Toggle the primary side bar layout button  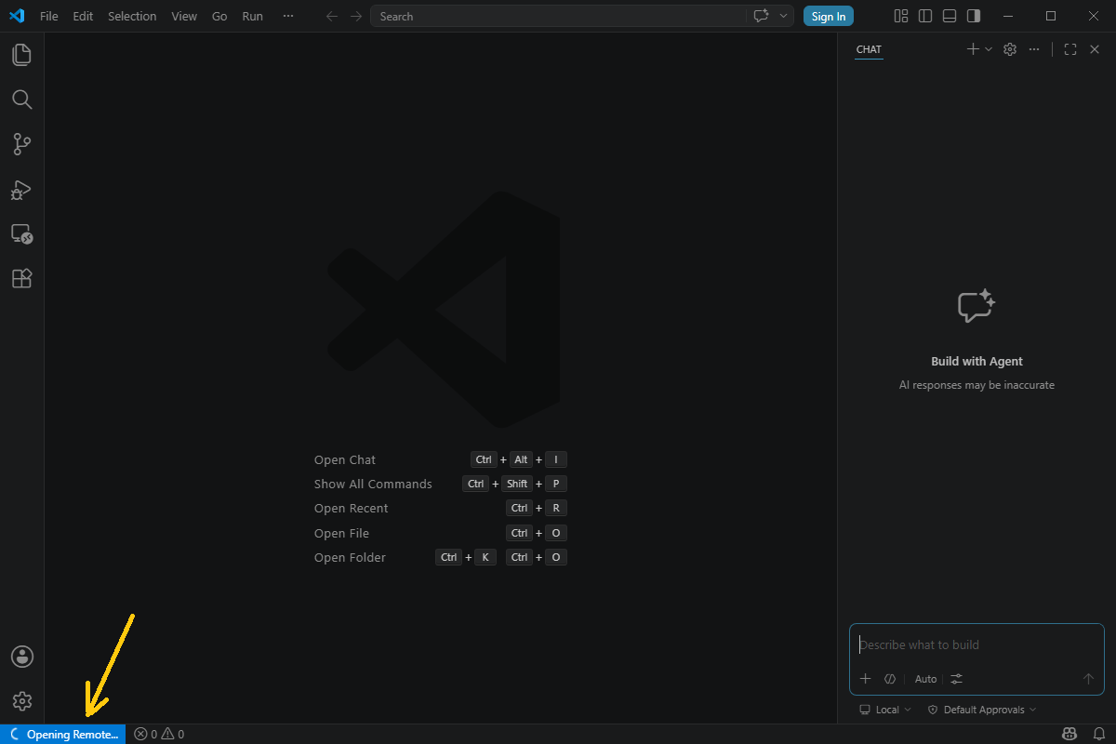click(x=925, y=16)
